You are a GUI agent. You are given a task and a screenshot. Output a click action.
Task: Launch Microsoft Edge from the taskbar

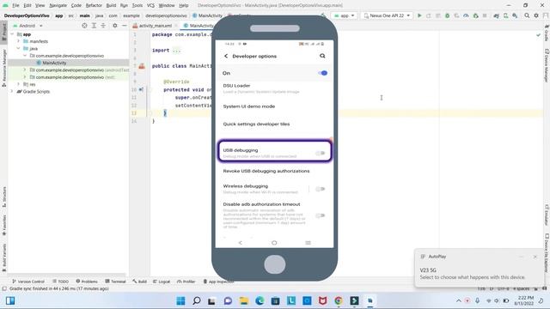click(260, 300)
